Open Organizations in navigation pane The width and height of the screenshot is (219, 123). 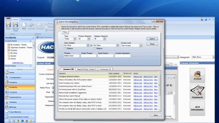(x=20, y=97)
